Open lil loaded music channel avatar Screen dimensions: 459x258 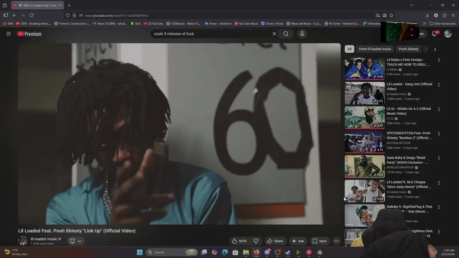click(x=23, y=241)
